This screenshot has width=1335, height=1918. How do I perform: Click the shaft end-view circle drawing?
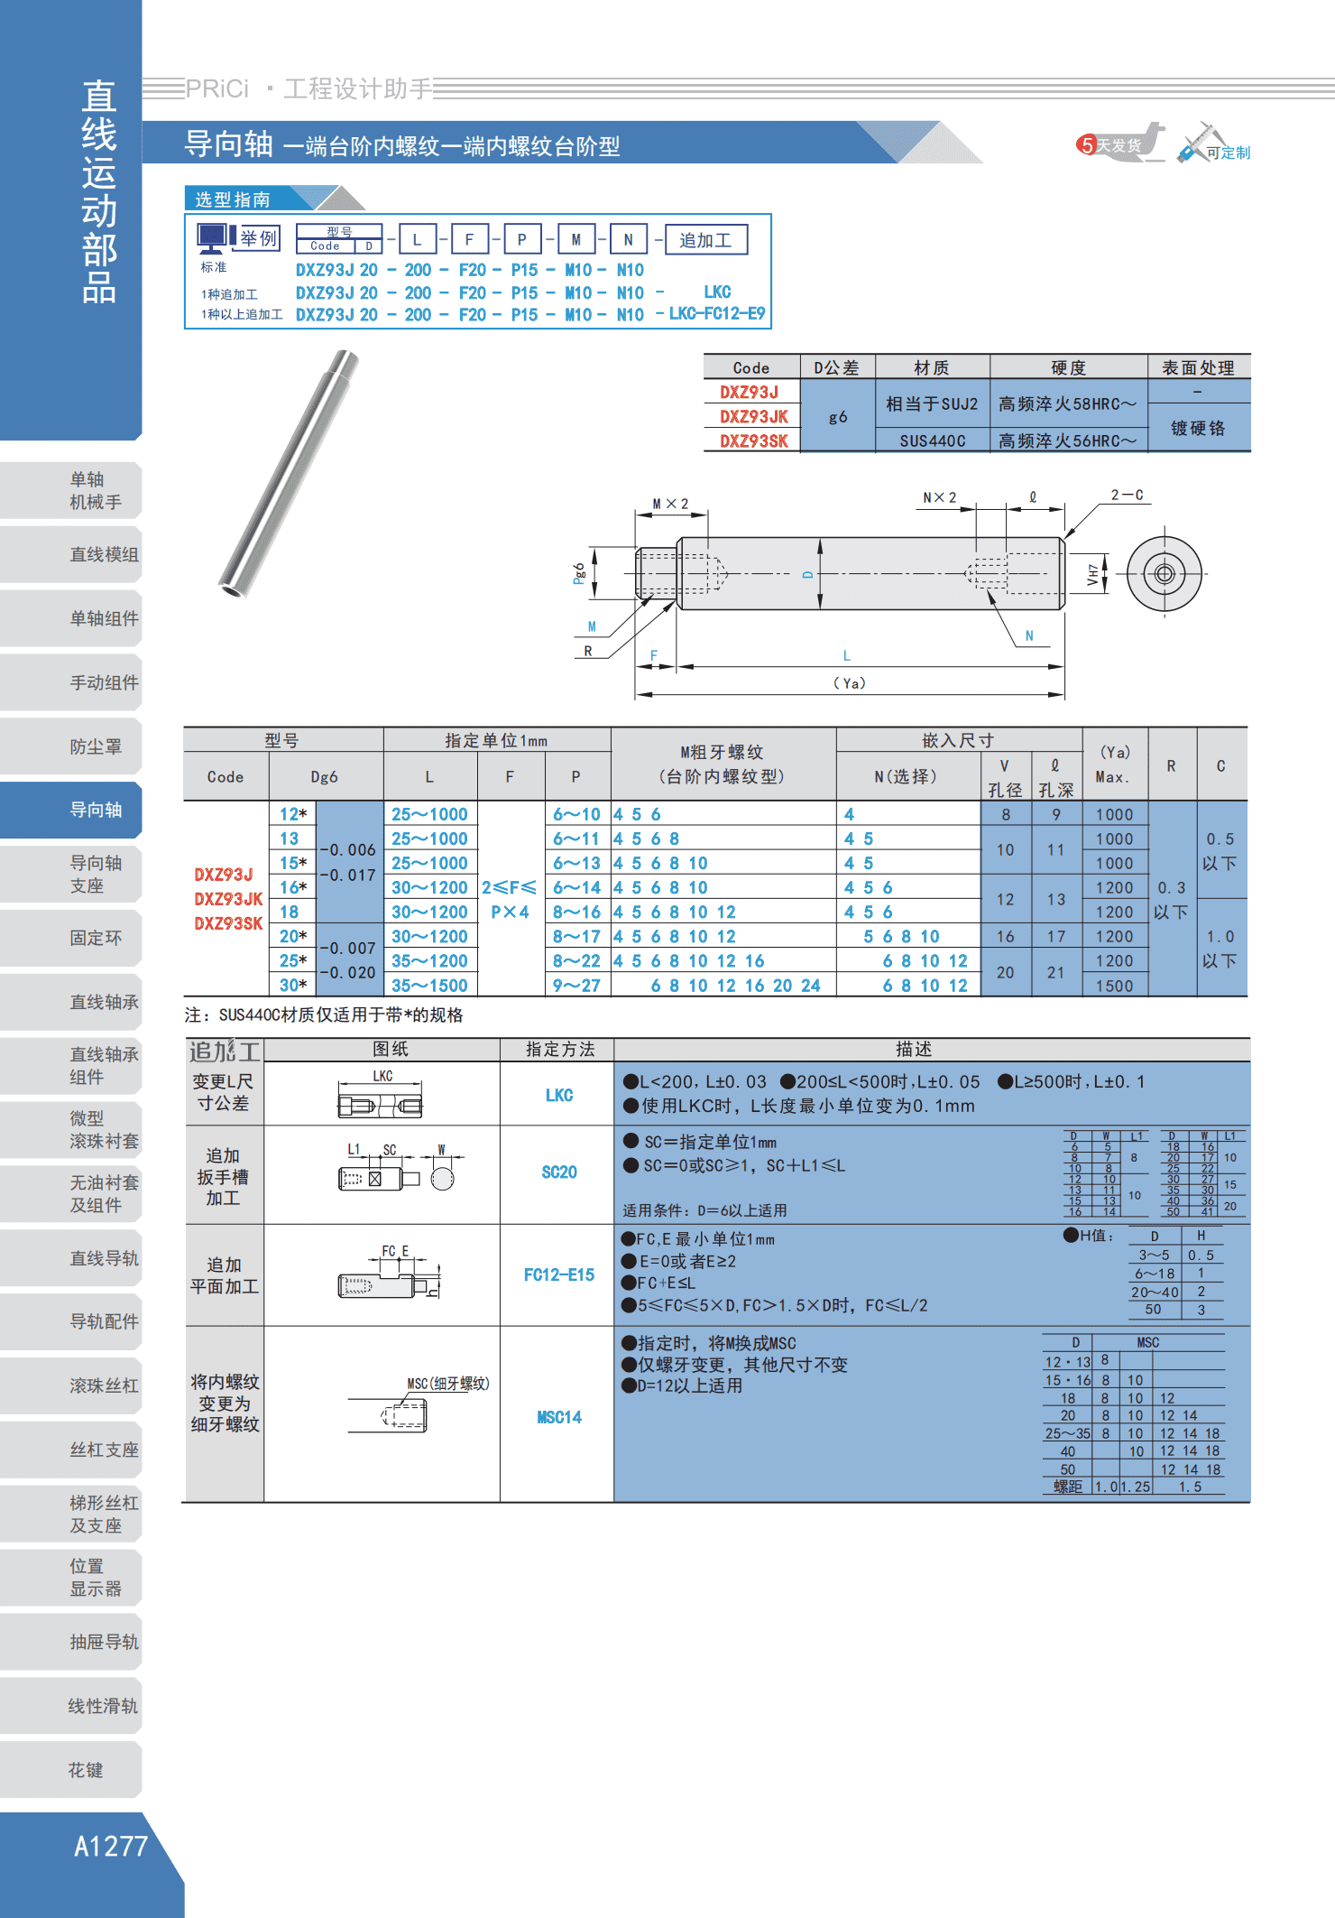1164,573
